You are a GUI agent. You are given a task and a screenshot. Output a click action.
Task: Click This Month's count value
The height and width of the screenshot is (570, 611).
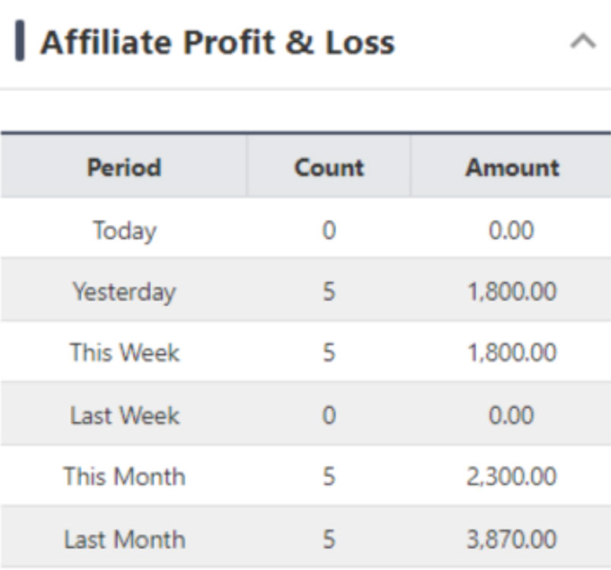[x=328, y=477]
